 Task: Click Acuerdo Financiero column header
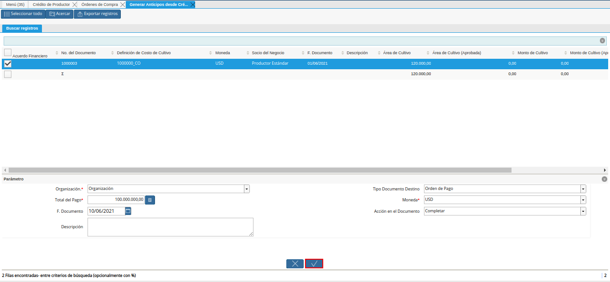coord(30,56)
